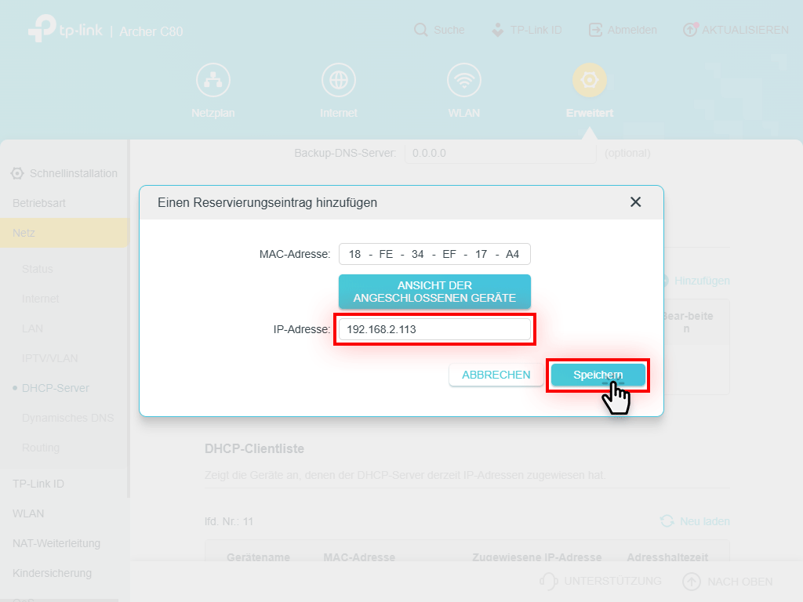Open the DHCP-Server submenu item
This screenshot has height=602, width=803.
point(56,388)
